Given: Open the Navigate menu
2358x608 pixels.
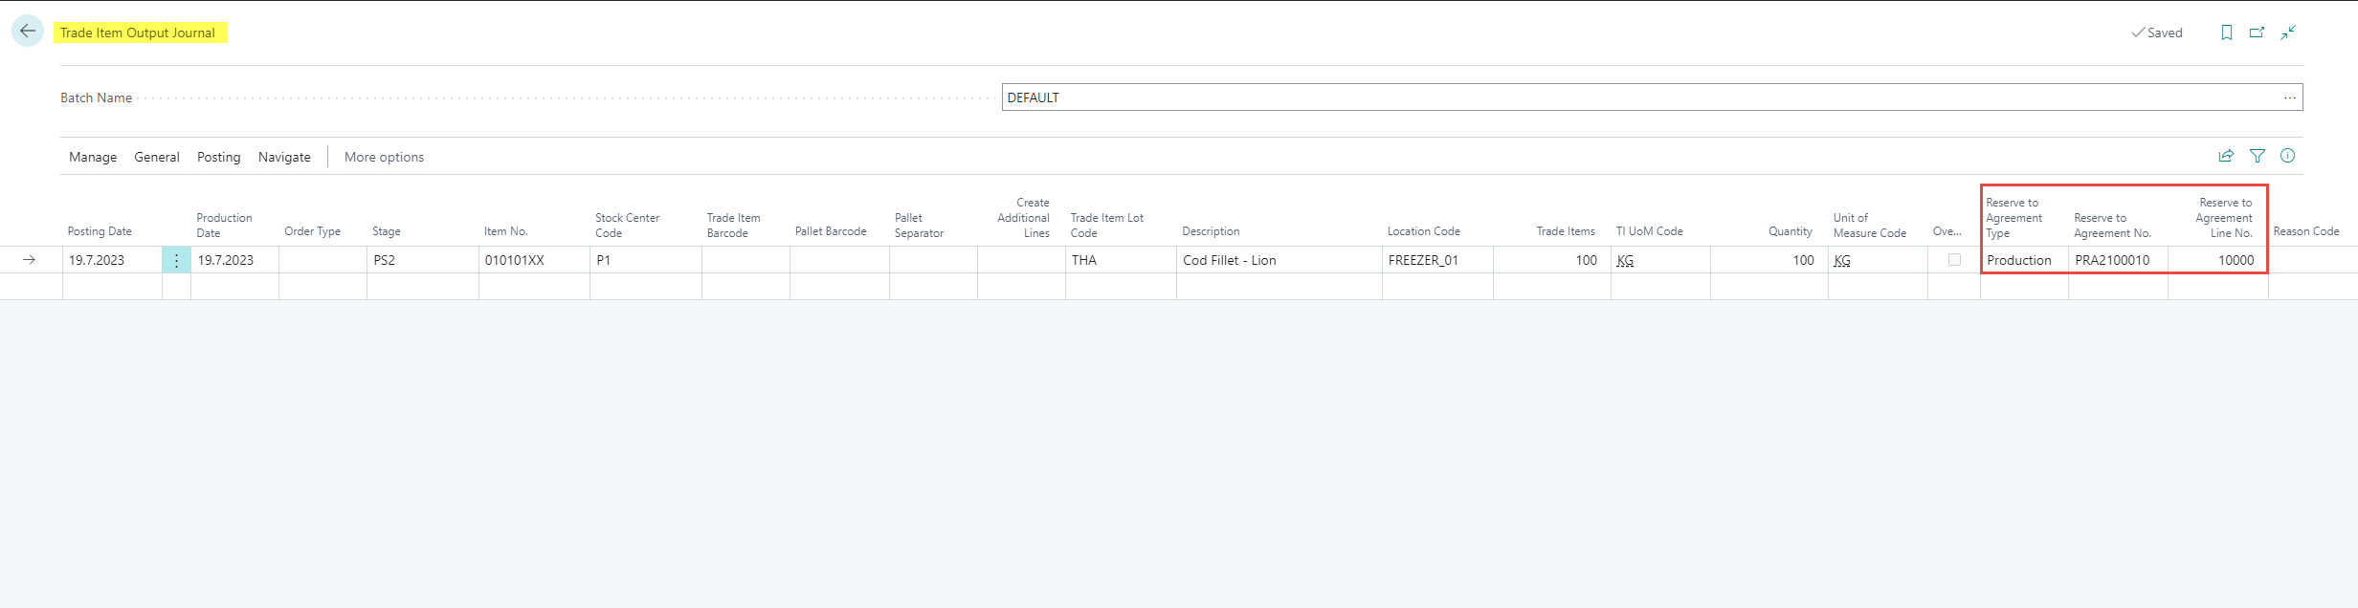Looking at the screenshot, I should coord(284,157).
